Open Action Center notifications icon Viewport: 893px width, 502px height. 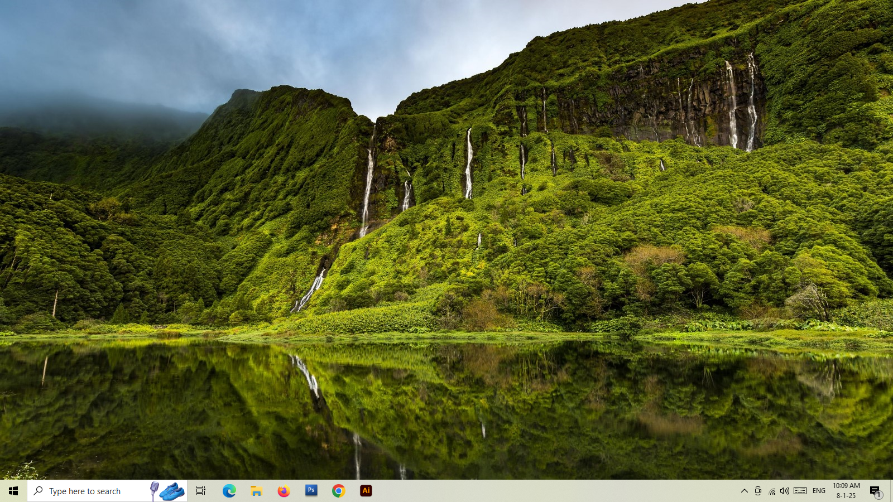click(875, 491)
